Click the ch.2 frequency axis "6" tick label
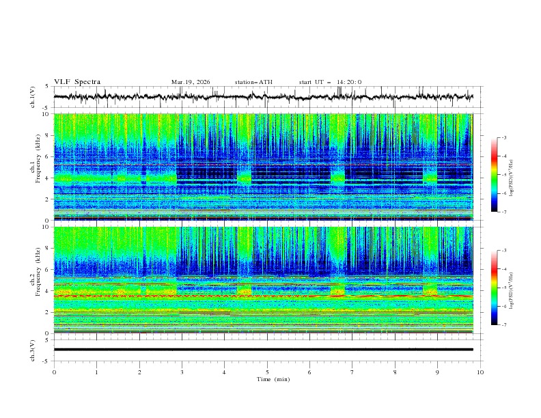Viewport: 541px width, 418px height. (x=48, y=270)
